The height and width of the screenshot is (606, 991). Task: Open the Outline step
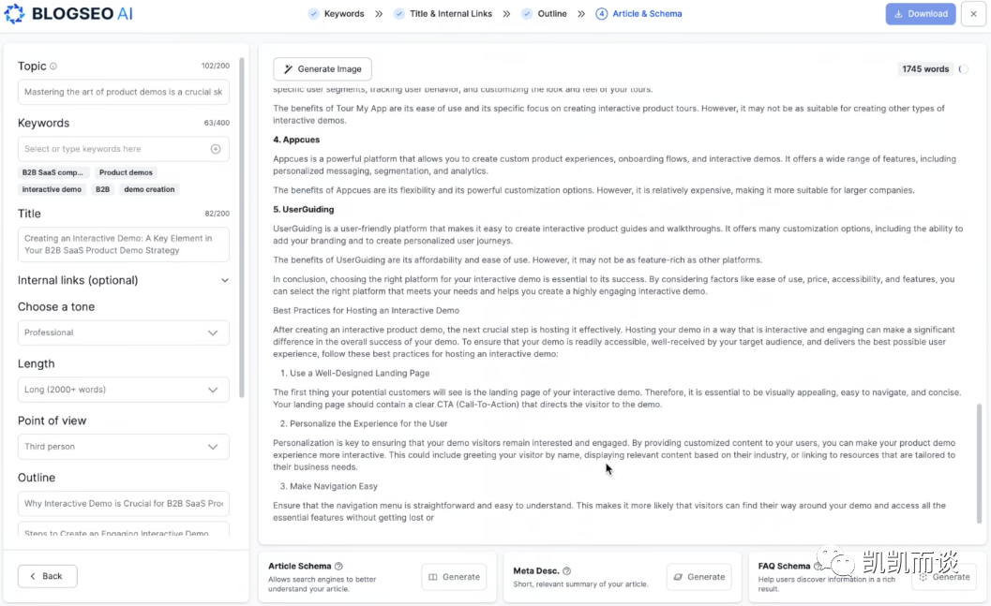551,14
